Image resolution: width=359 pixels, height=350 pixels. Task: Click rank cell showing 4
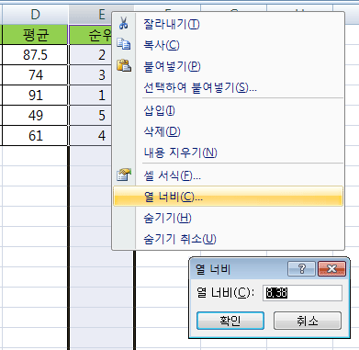tap(91, 135)
